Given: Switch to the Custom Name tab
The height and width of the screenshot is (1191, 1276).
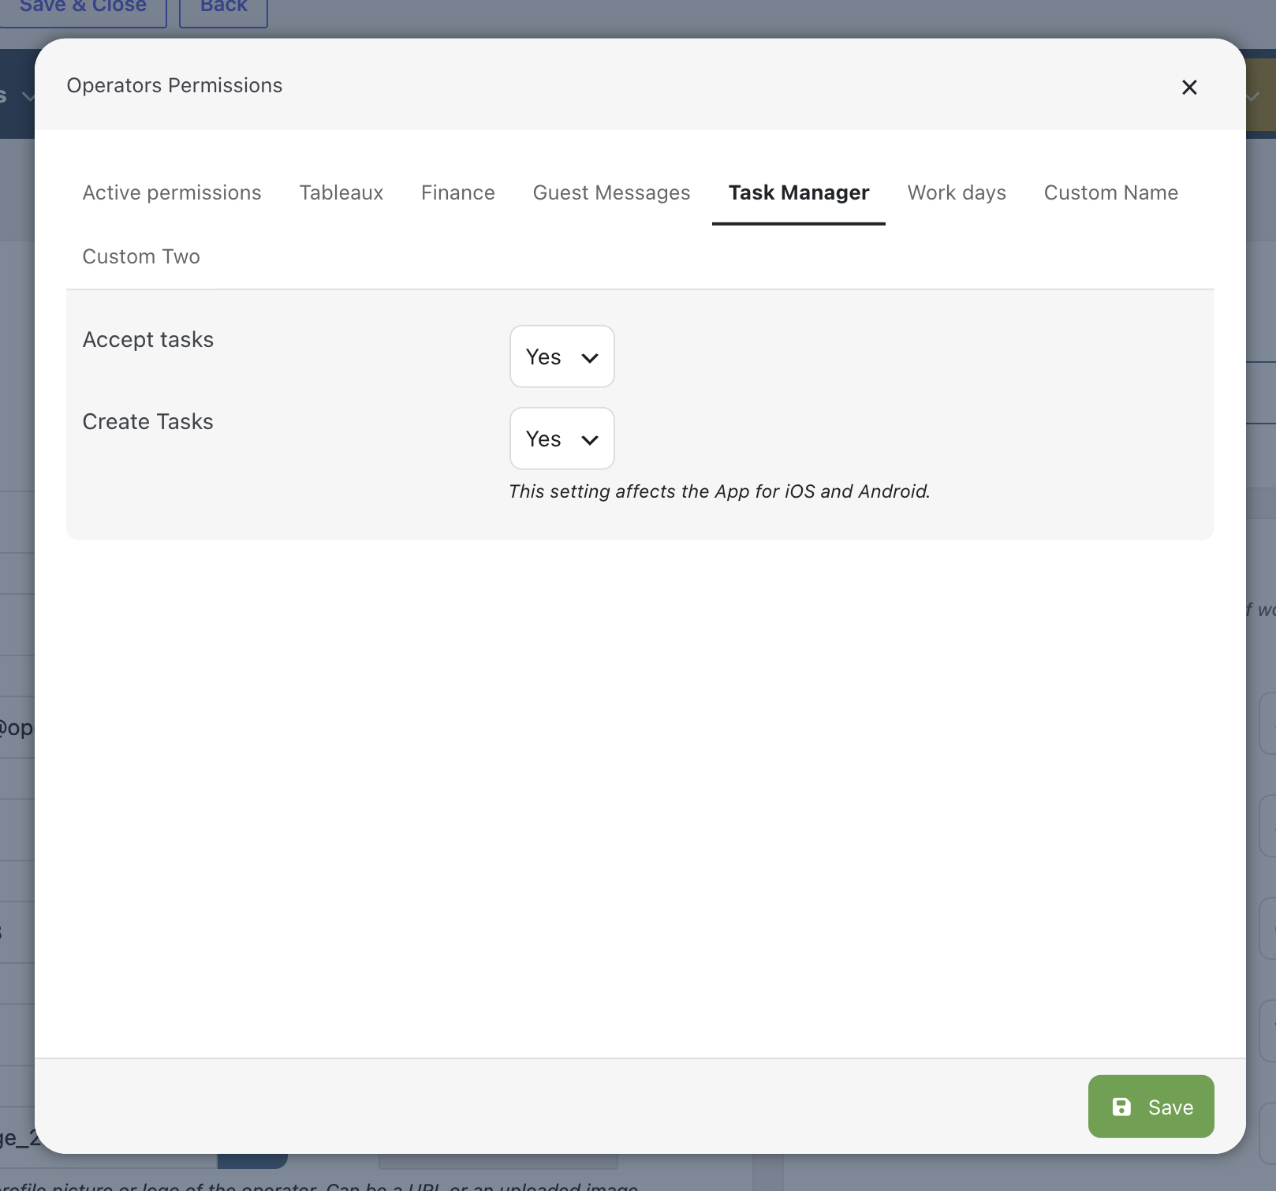Looking at the screenshot, I should 1111,192.
